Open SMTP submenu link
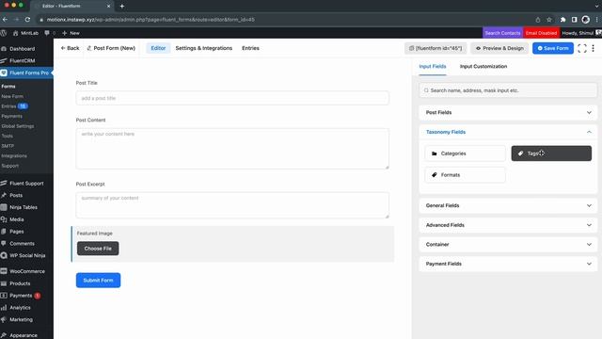The height and width of the screenshot is (339, 602). coord(8,146)
